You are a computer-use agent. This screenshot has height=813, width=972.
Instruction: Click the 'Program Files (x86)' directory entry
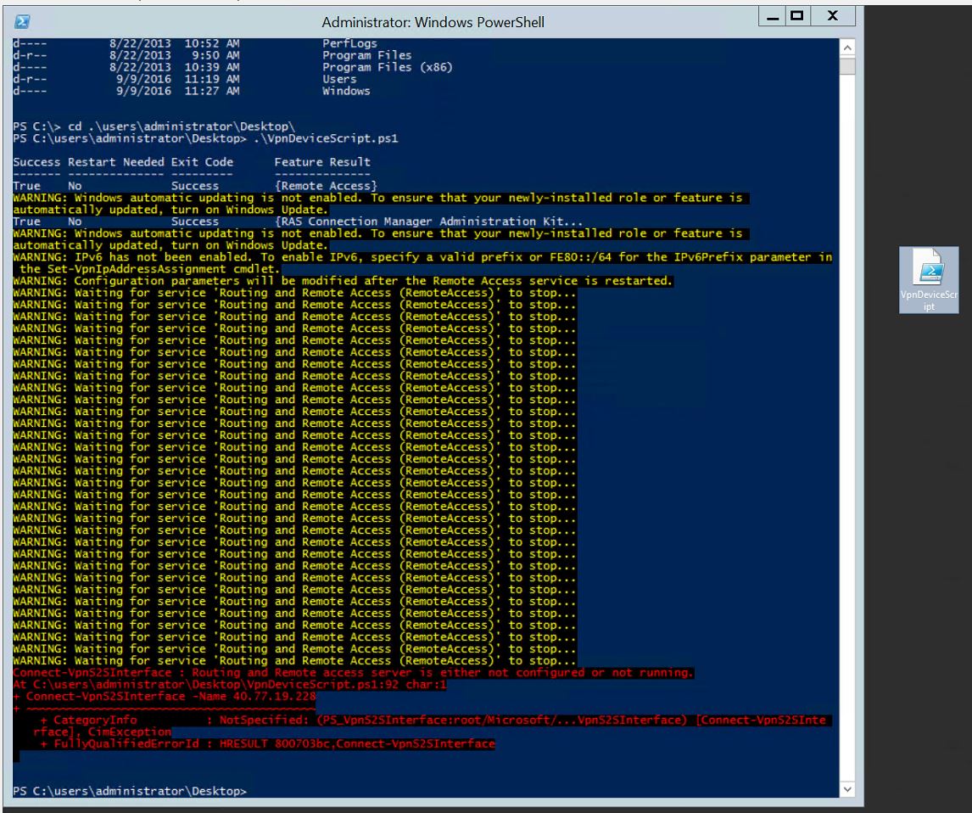(377, 67)
